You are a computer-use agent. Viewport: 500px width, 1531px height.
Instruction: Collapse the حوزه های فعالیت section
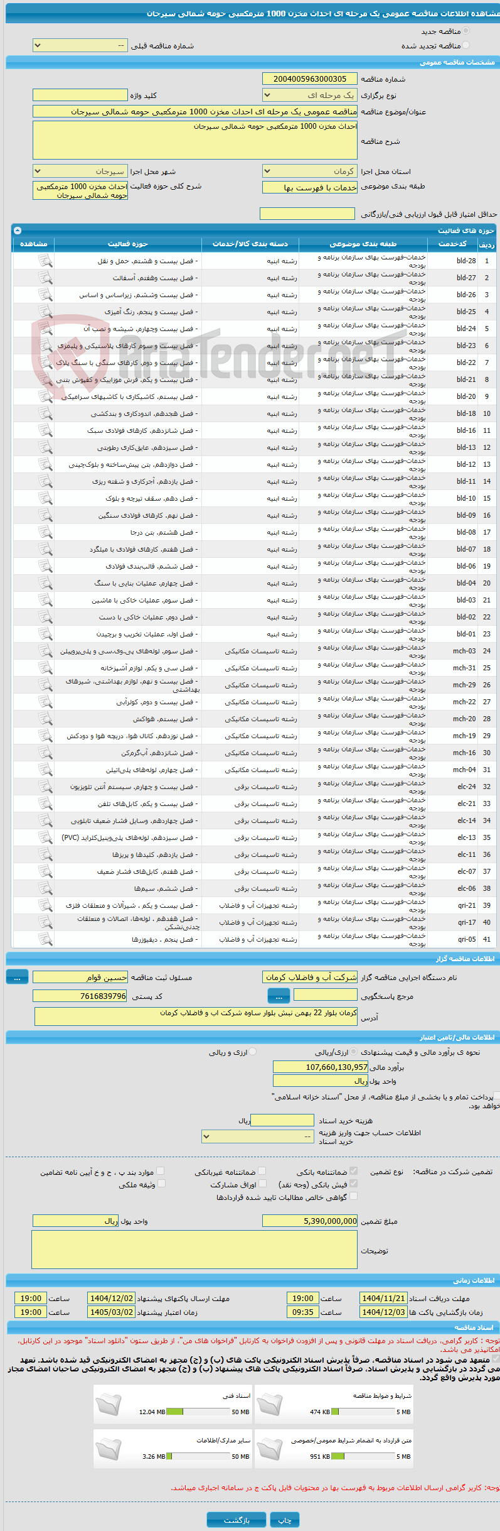(x=17, y=231)
